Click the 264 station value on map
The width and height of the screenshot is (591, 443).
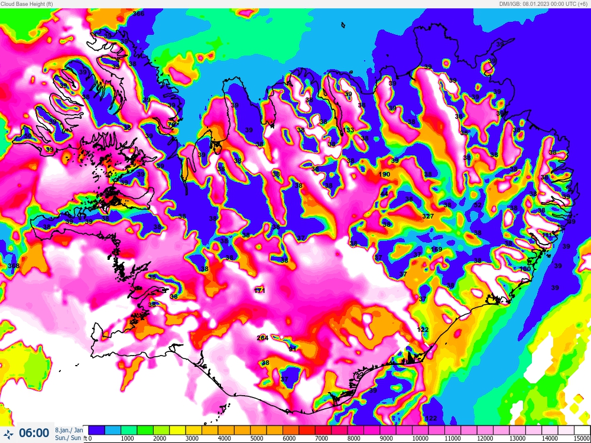coord(263,338)
